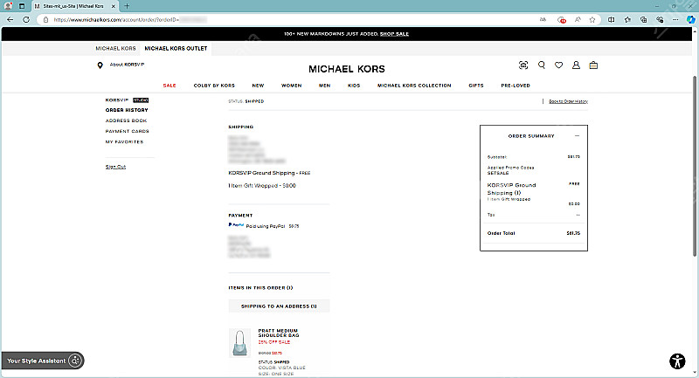Screen dimensions: 699x378
Task: Click the Shop Sale banner link
Action: [394, 34]
